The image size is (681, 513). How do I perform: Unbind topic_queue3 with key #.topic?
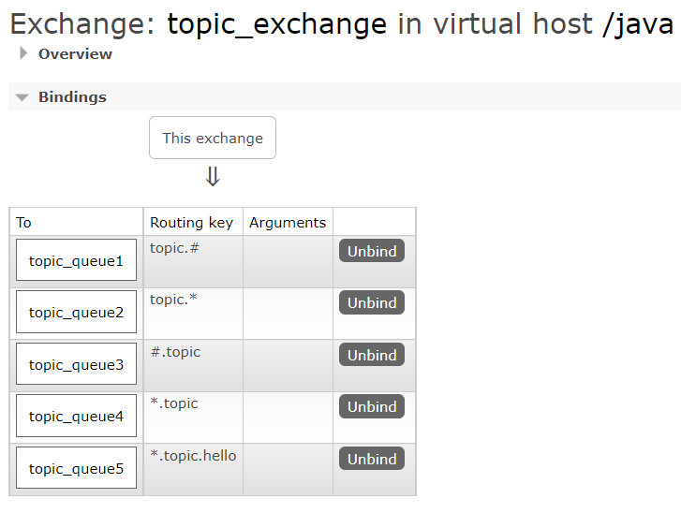pyautogui.click(x=372, y=356)
